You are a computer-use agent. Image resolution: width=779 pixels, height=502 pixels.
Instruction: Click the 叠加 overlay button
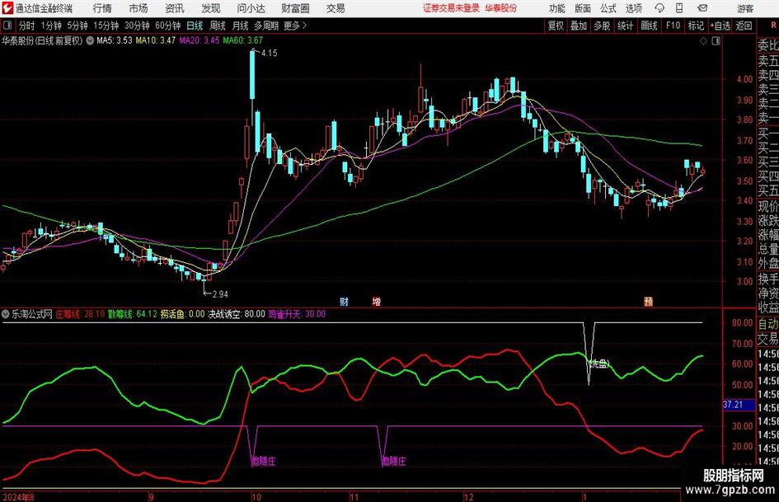point(579,26)
